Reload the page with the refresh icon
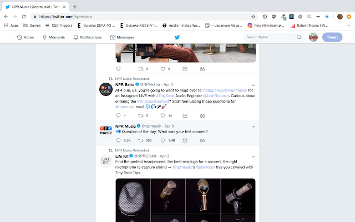355x222 pixels. pyautogui.click(x=24, y=17)
